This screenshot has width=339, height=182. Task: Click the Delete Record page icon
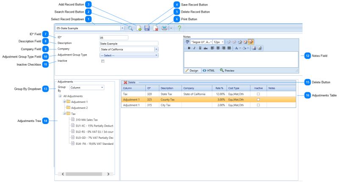[156, 28]
